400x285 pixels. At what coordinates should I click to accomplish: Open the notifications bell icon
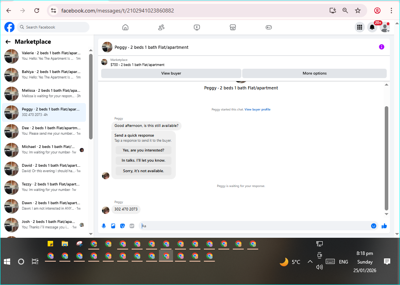tap(372, 27)
